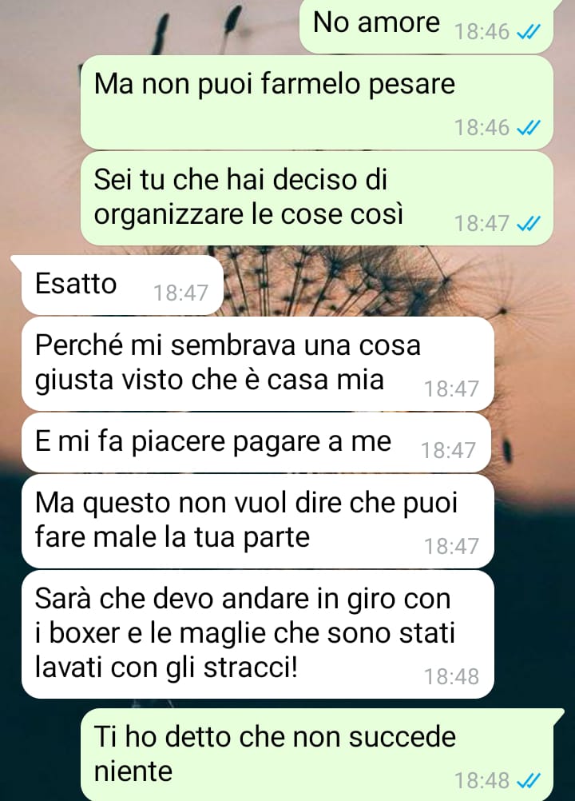575x801 pixels.
Task: Tap the timestamp on 'fare male la tua parte'
Action: [451, 547]
